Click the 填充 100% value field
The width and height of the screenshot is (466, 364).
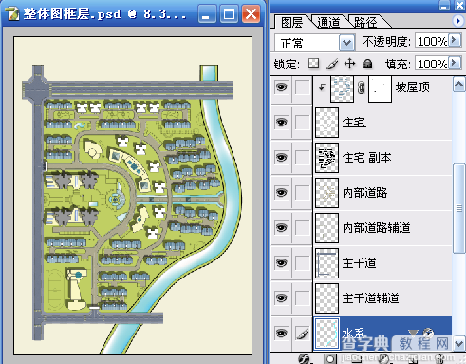pos(432,64)
